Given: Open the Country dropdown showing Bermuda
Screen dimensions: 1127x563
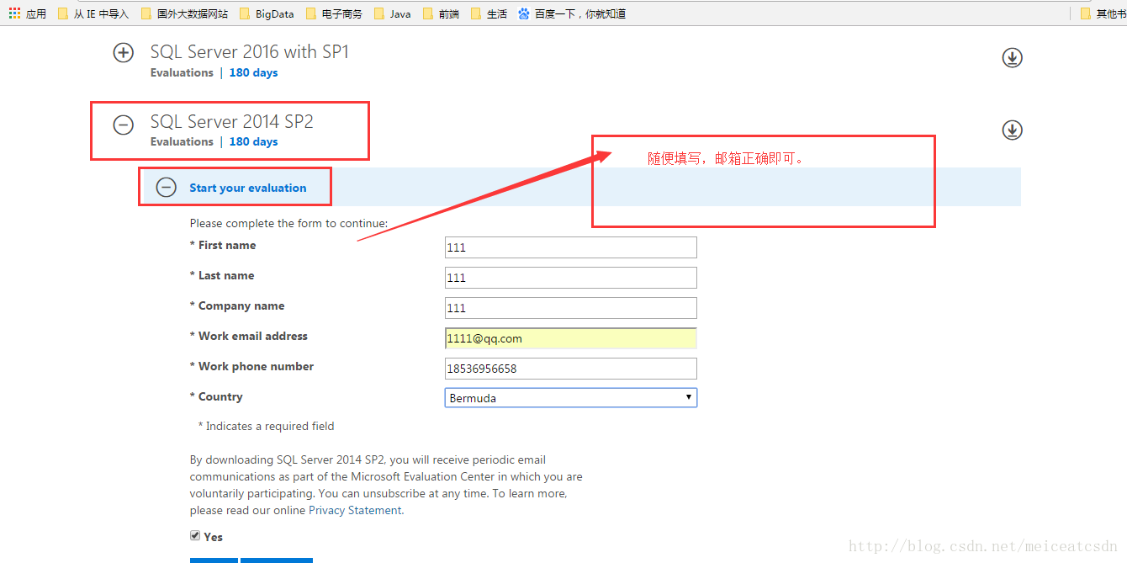Looking at the screenshot, I should click(x=571, y=397).
